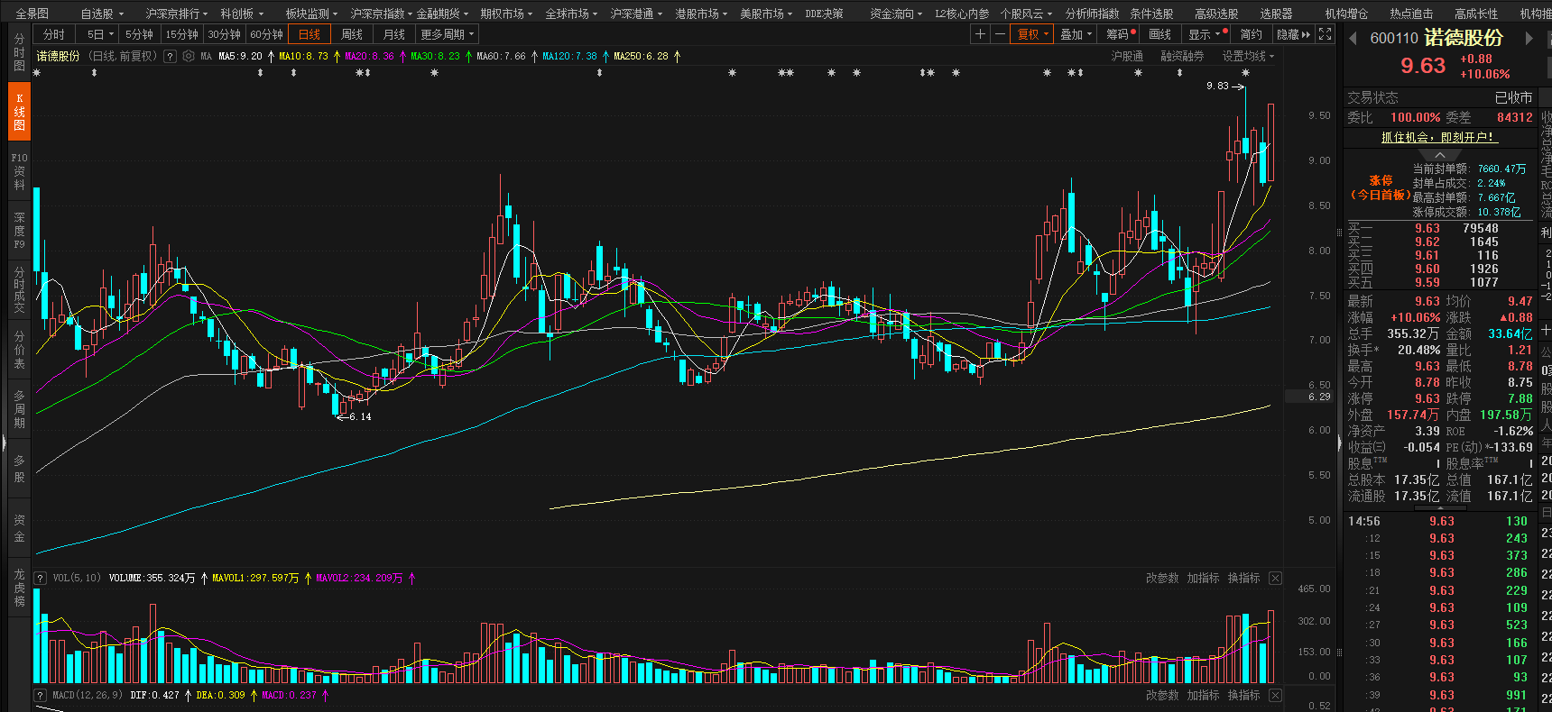This screenshot has width=1552, height=712.
Task: Zoom in the K-line chart with plus icon
Action: [980, 34]
